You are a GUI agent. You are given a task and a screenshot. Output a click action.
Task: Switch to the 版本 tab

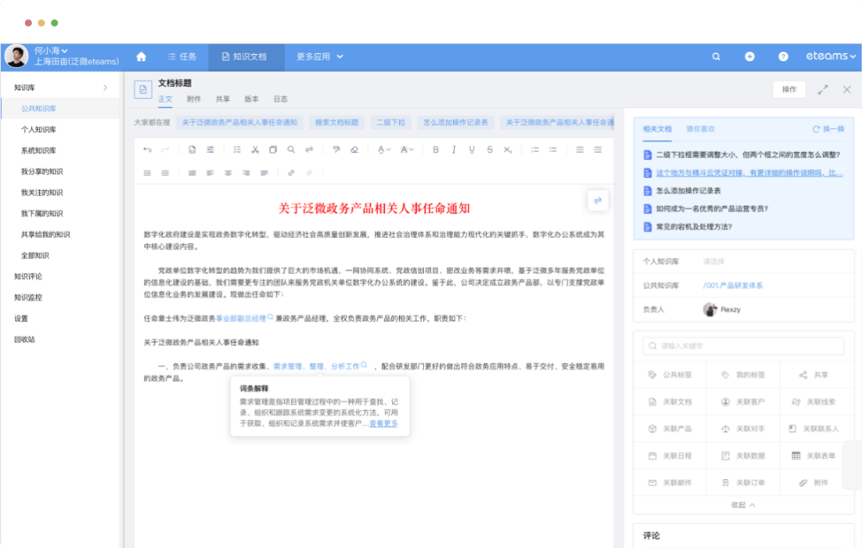pos(251,99)
